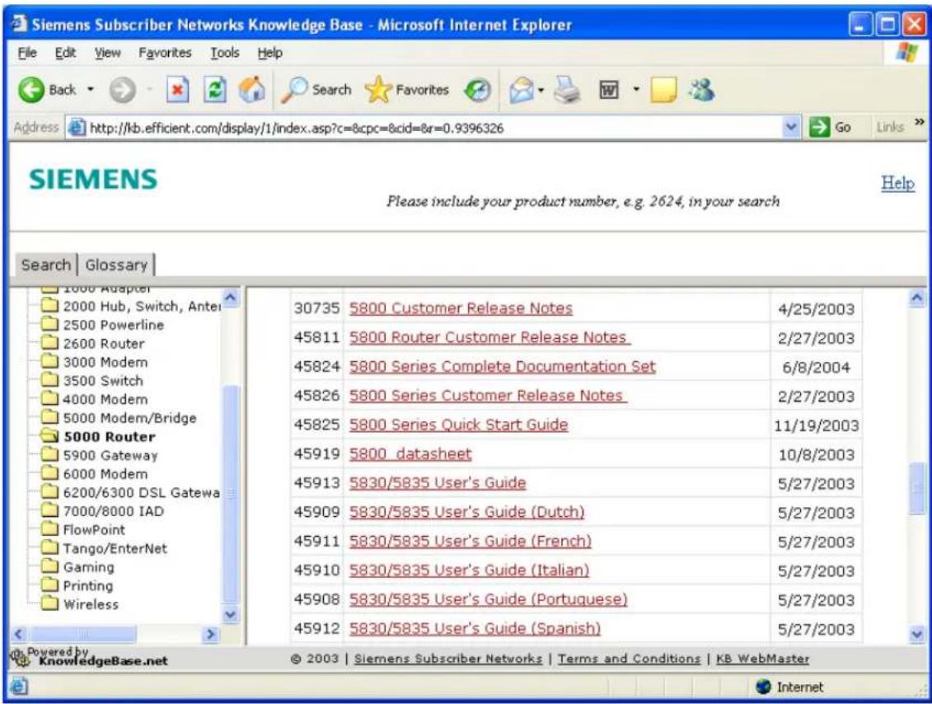Open Favorites star toolbar button

point(406,91)
